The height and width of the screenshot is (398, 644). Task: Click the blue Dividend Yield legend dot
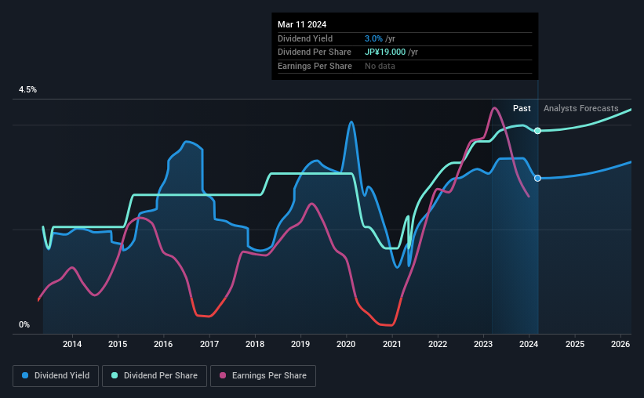[x=25, y=375]
